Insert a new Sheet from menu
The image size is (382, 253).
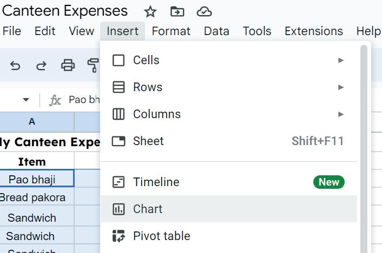click(x=148, y=141)
